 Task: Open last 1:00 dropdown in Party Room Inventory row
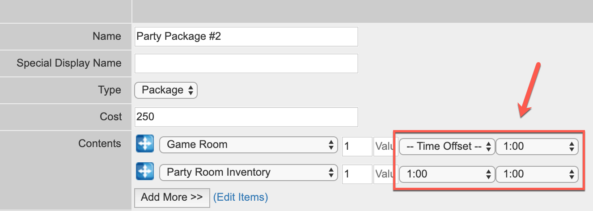click(537, 174)
